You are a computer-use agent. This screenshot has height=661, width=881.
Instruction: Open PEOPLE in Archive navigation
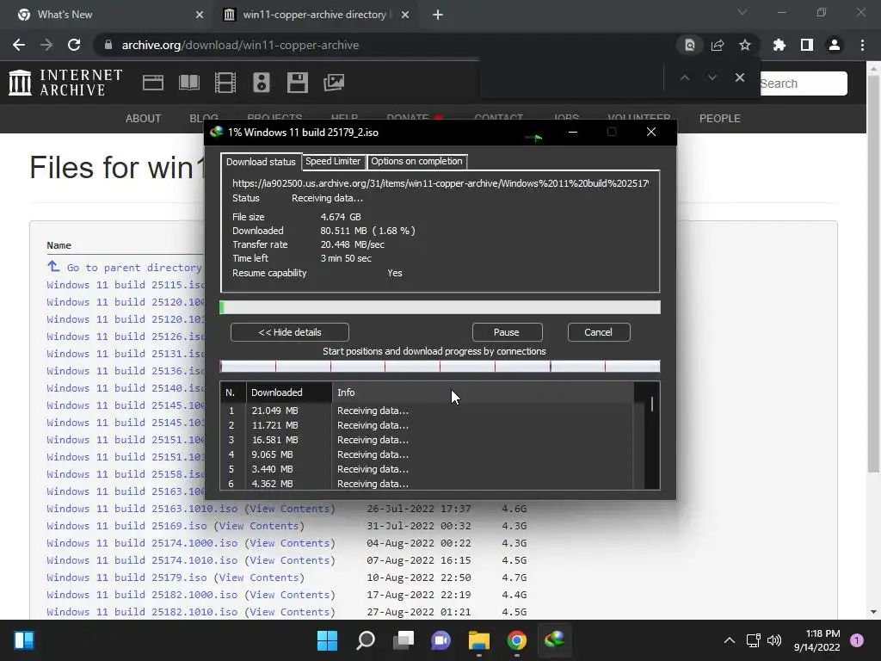(720, 119)
